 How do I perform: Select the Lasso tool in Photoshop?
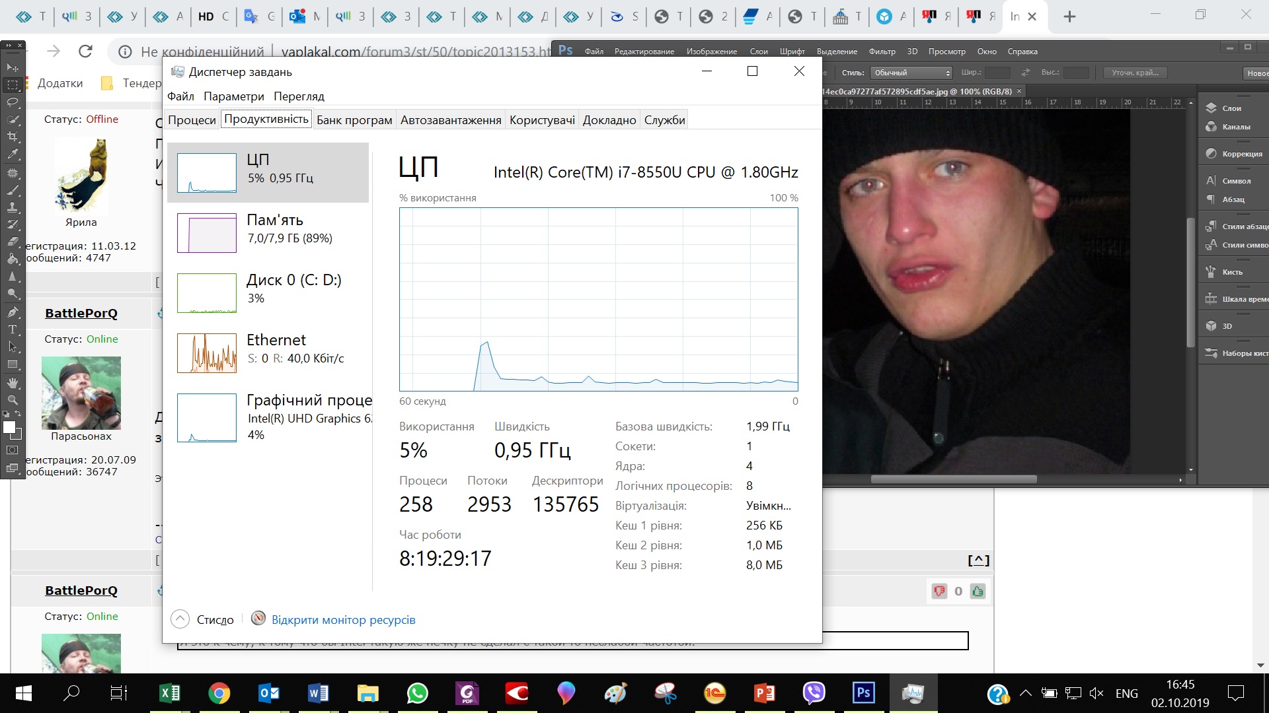[13, 102]
